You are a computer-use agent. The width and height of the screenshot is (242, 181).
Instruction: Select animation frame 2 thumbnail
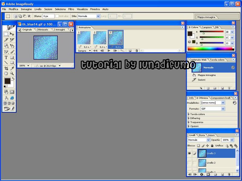pos(100,38)
